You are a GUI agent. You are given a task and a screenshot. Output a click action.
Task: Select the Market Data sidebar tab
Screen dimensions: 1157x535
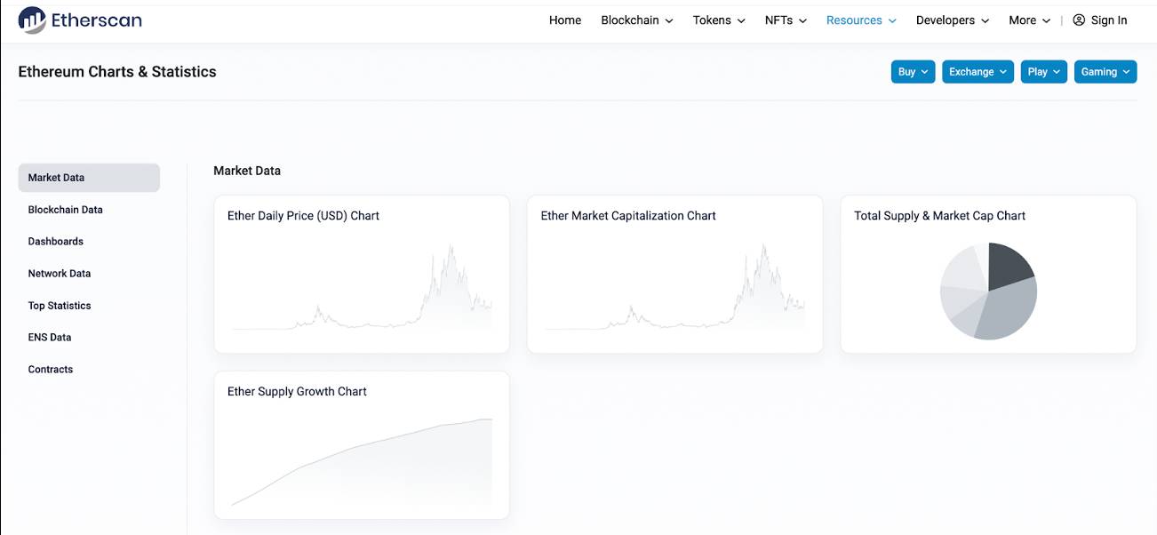click(89, 178)
